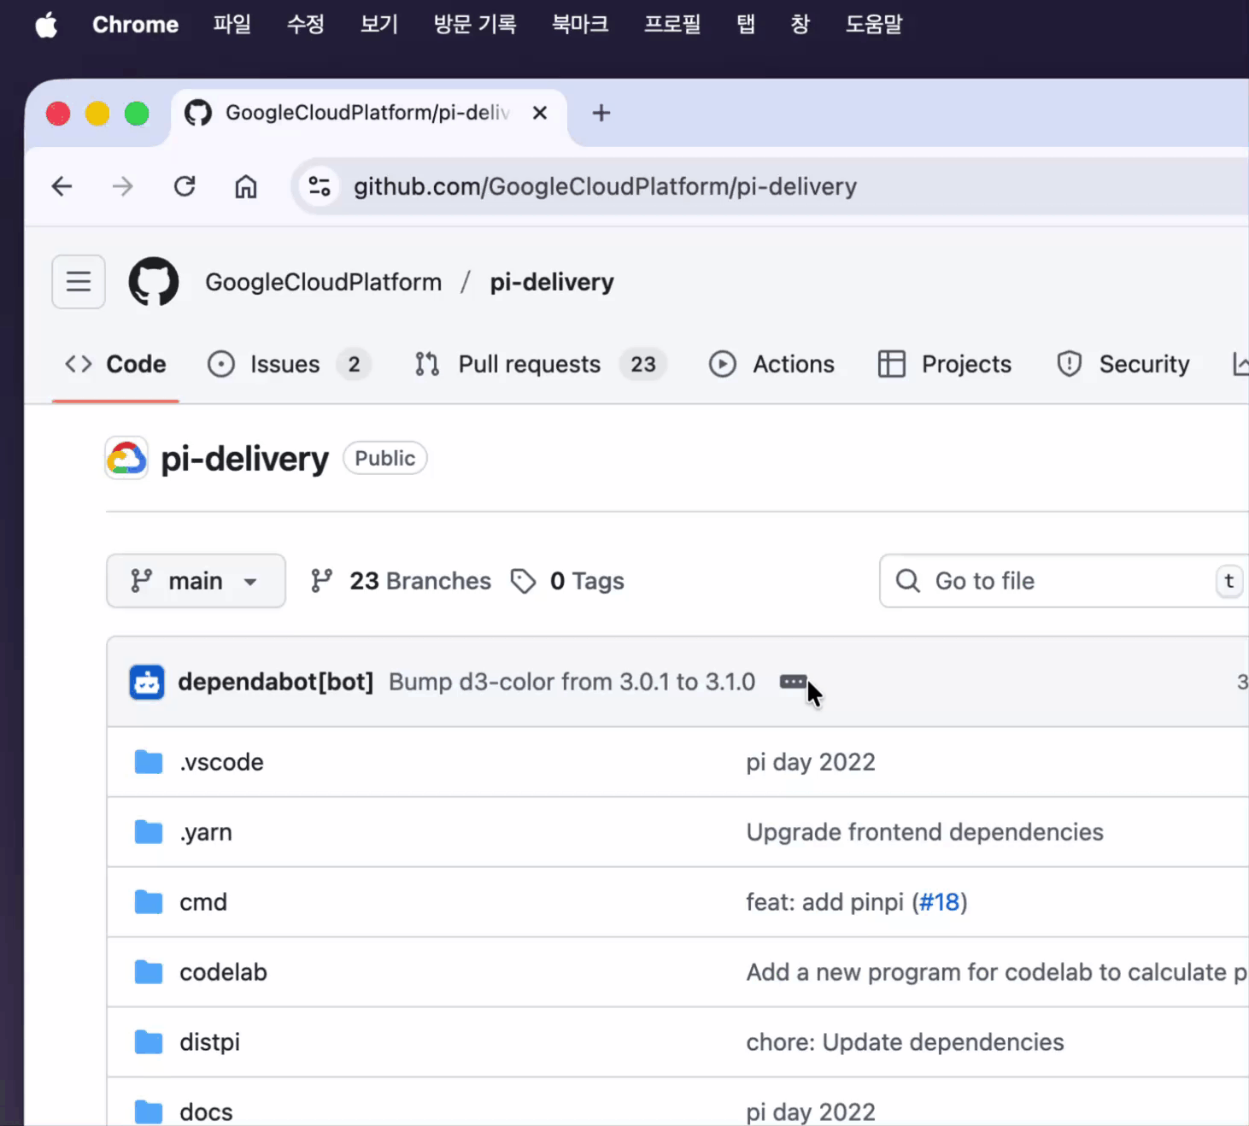
Task: Open the Chrome application menu
Action: (x=135, y=25)
